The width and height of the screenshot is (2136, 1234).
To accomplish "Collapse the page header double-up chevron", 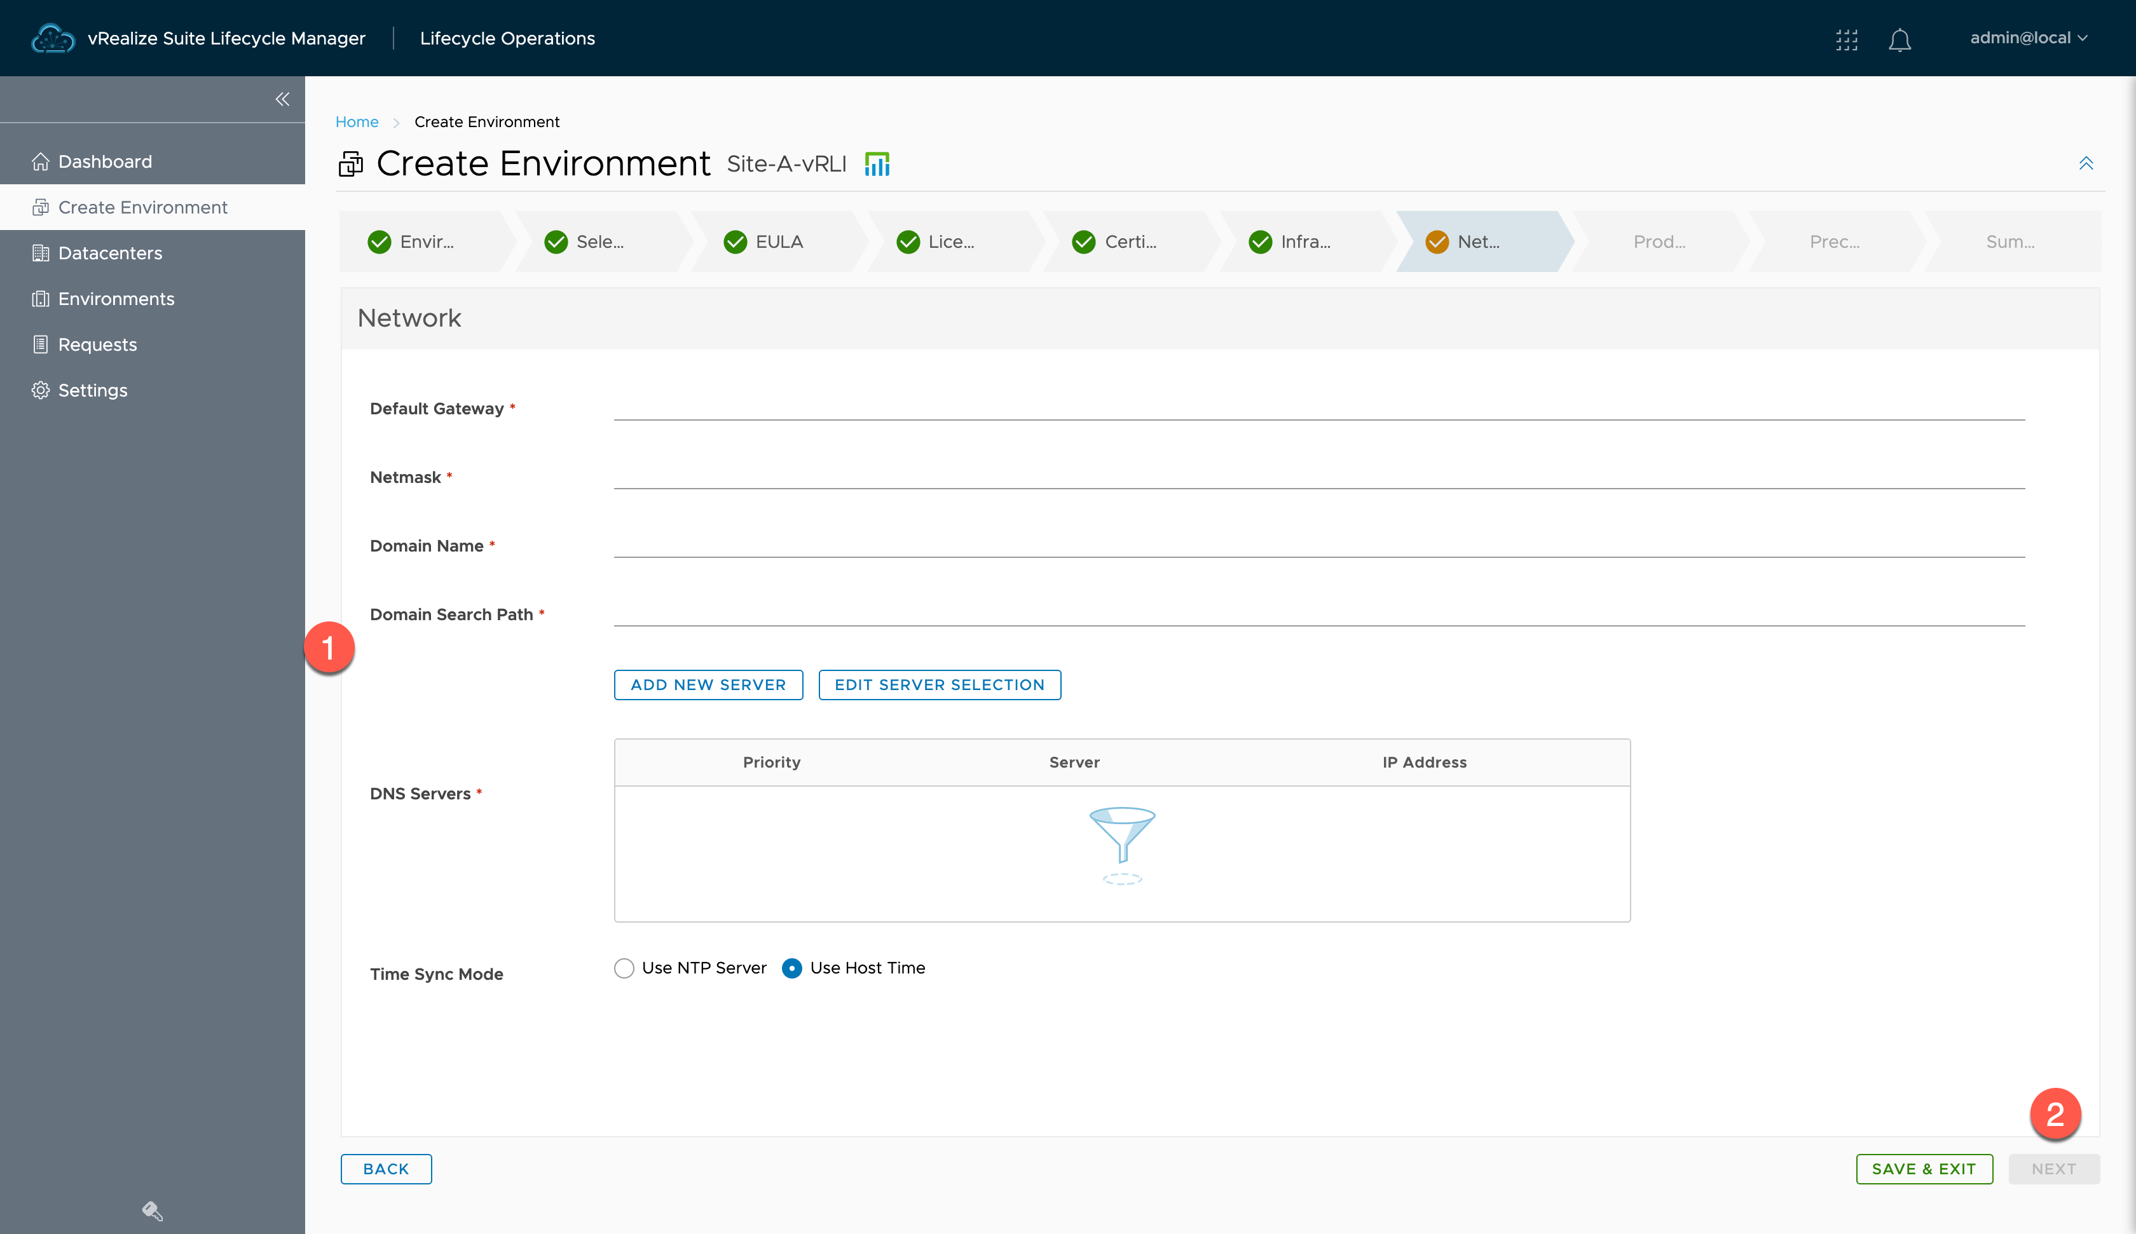I will (x=2086, y=163).
